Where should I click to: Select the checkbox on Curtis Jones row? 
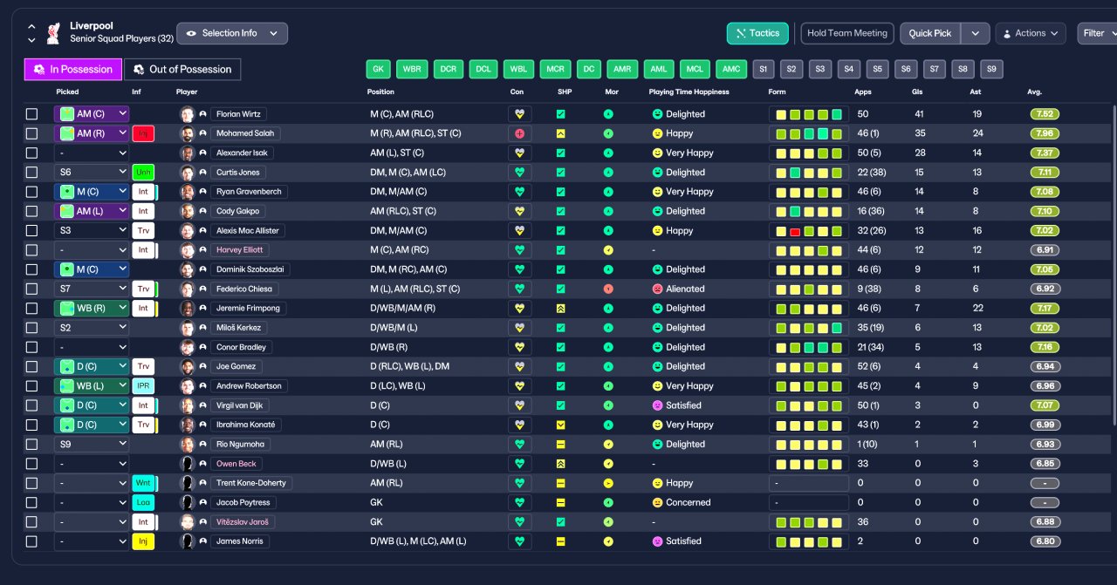[32, 173]
